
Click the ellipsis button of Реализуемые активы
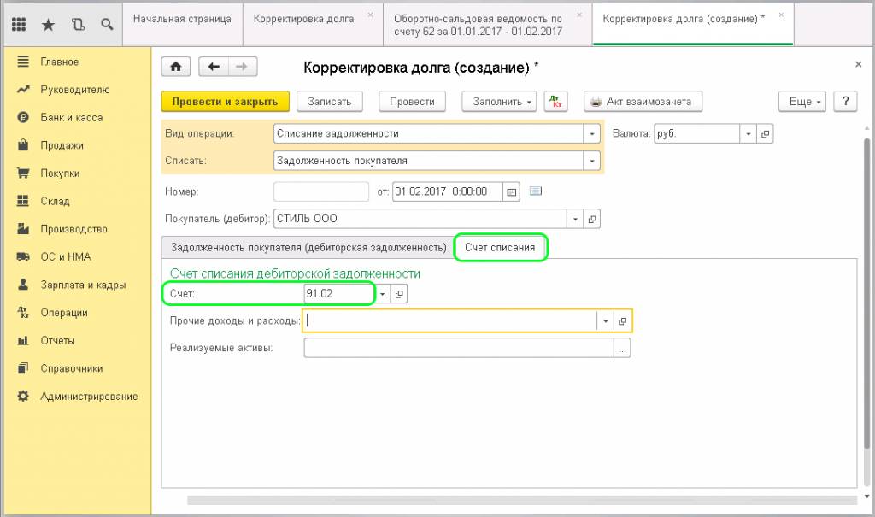[622, 349]
